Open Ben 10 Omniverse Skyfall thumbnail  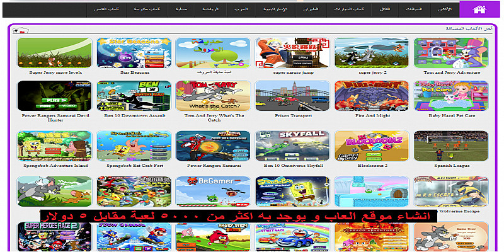tap(292, 146)
